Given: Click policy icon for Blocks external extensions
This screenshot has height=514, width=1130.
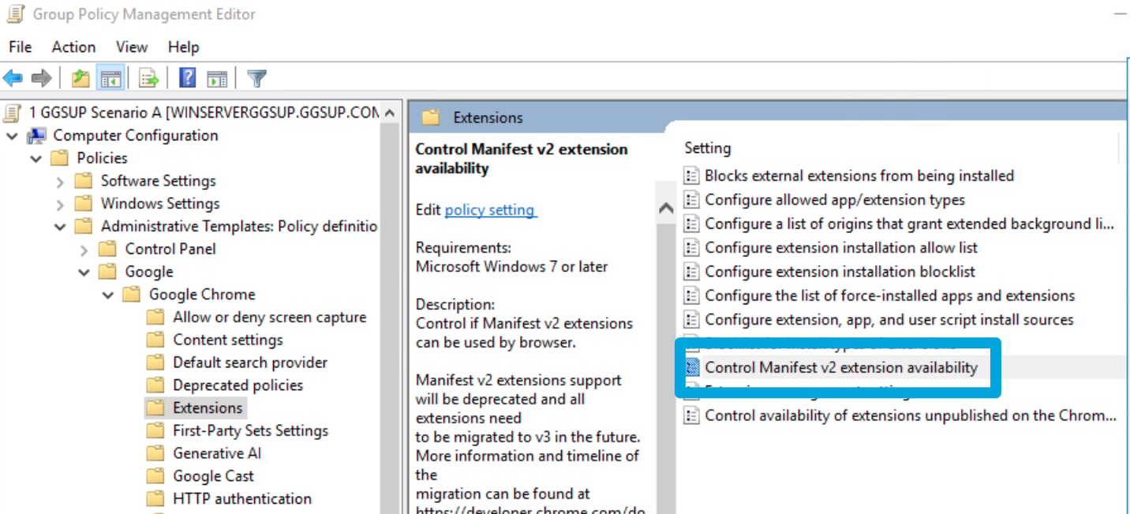Looking at the screenshot, I should coord(691,176).
